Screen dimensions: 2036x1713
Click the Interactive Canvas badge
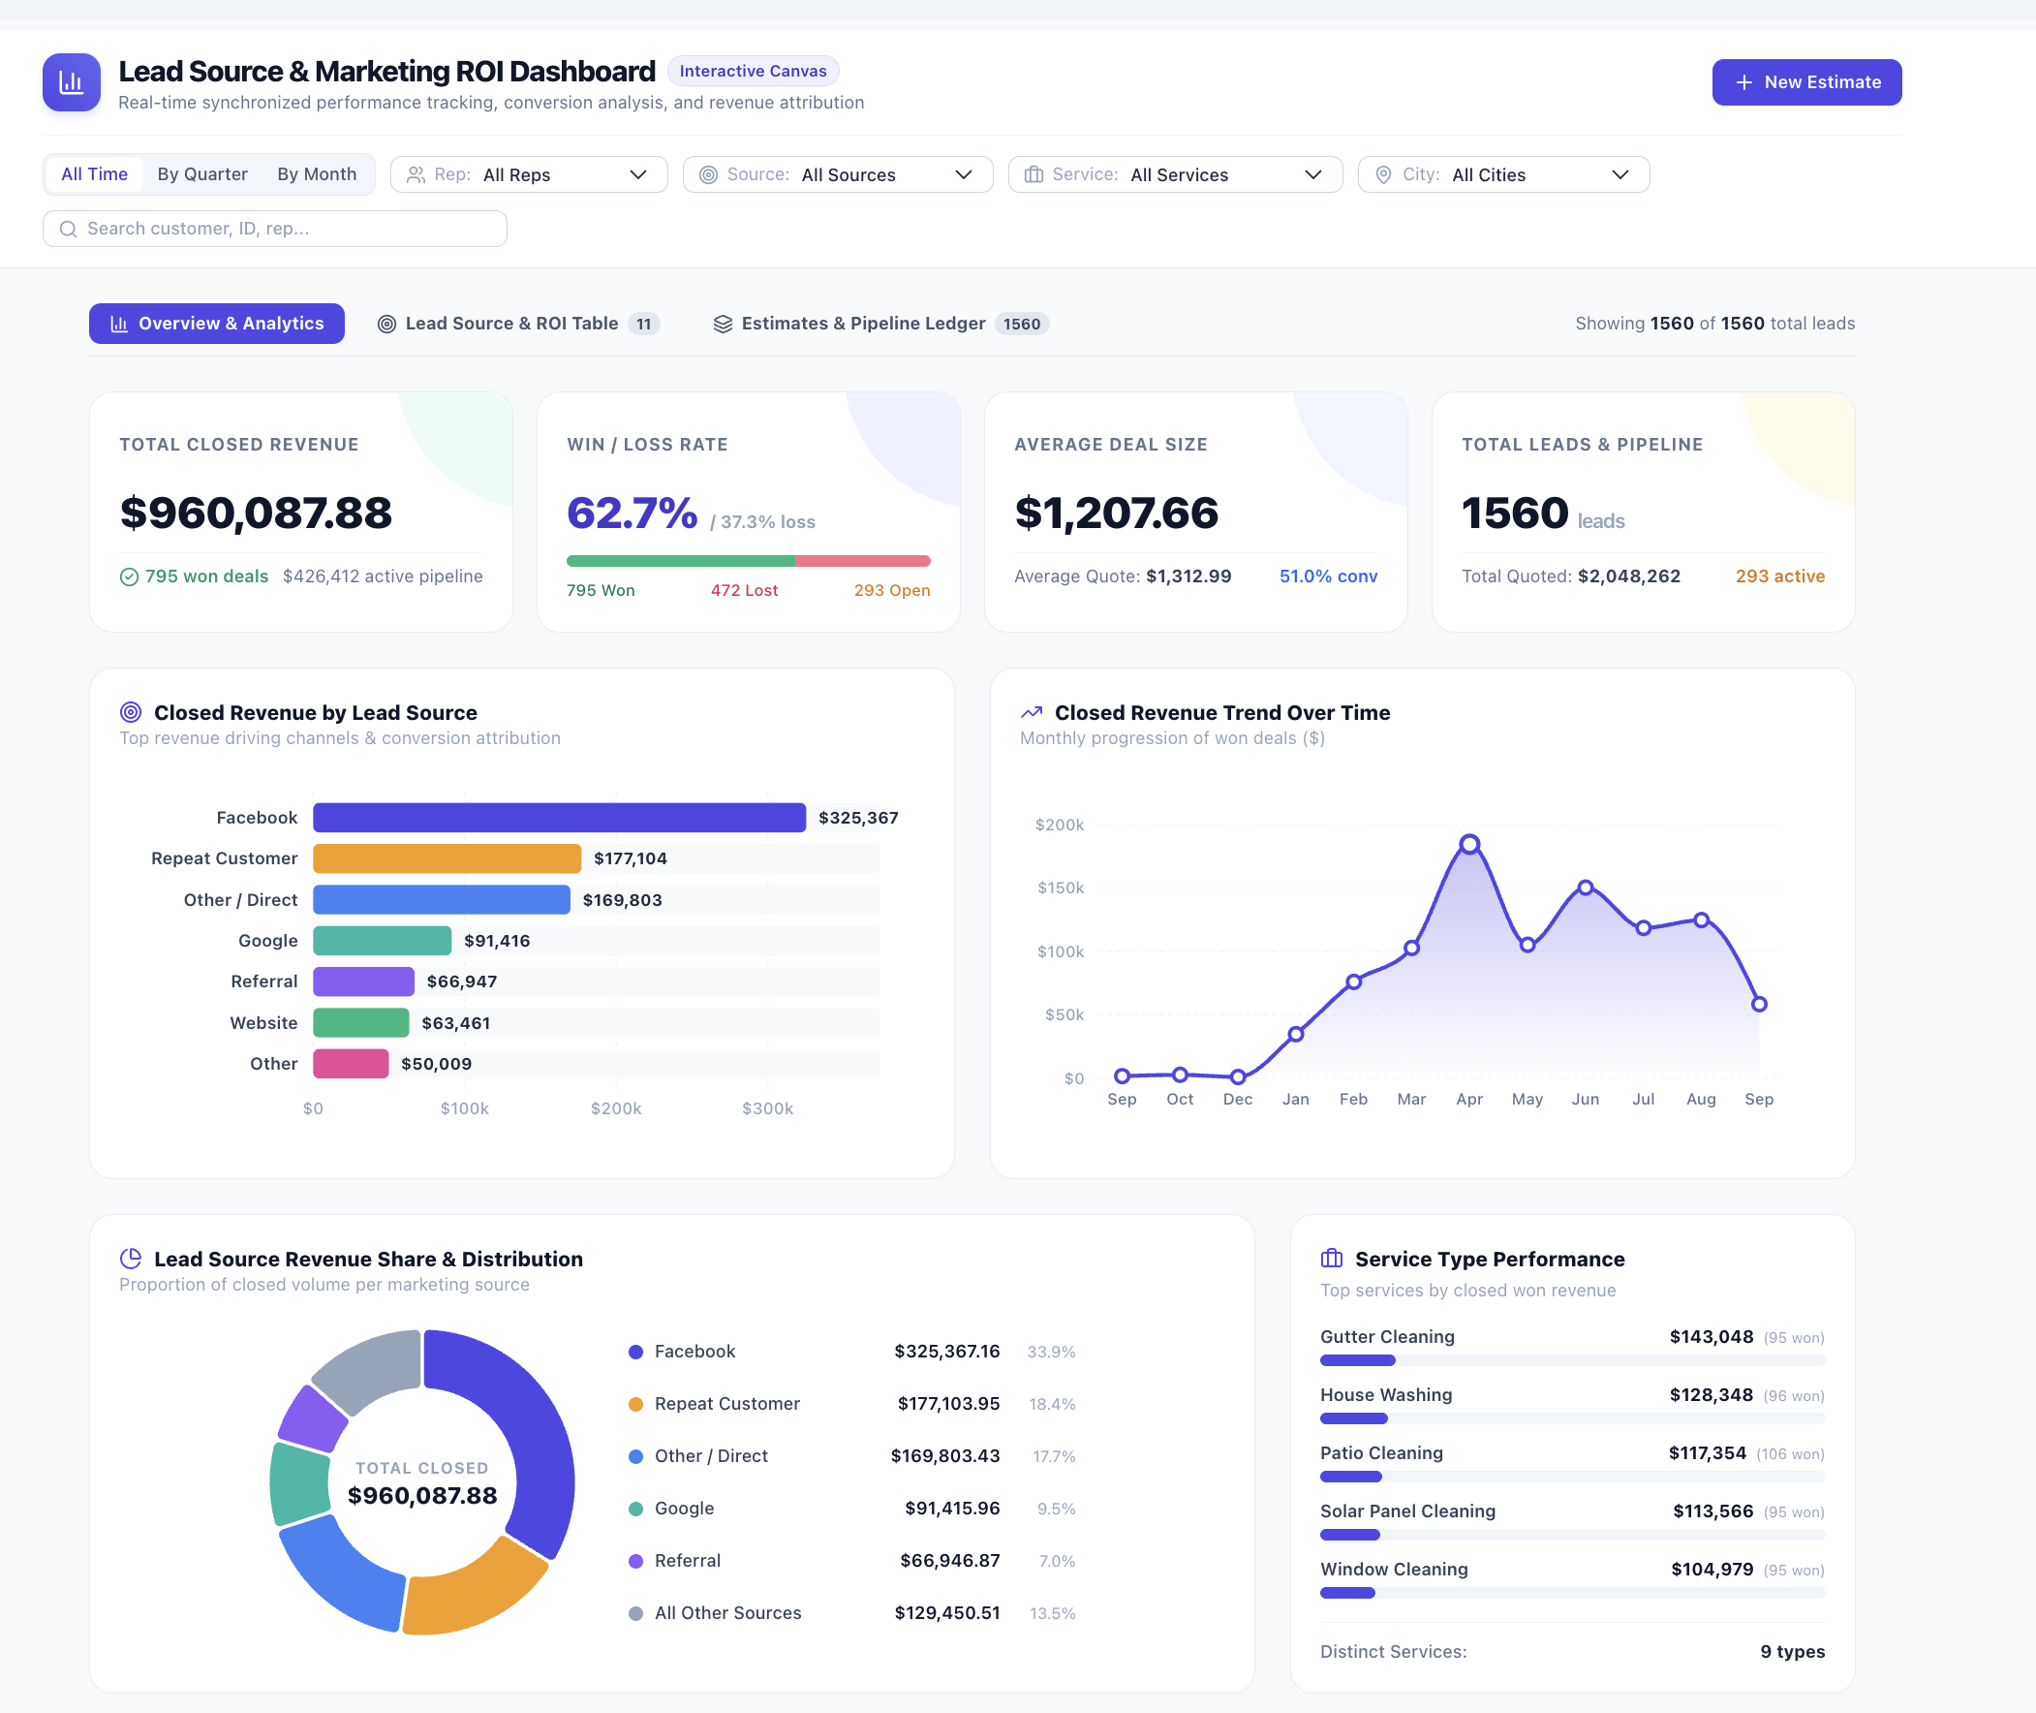(x=754, y=71)
